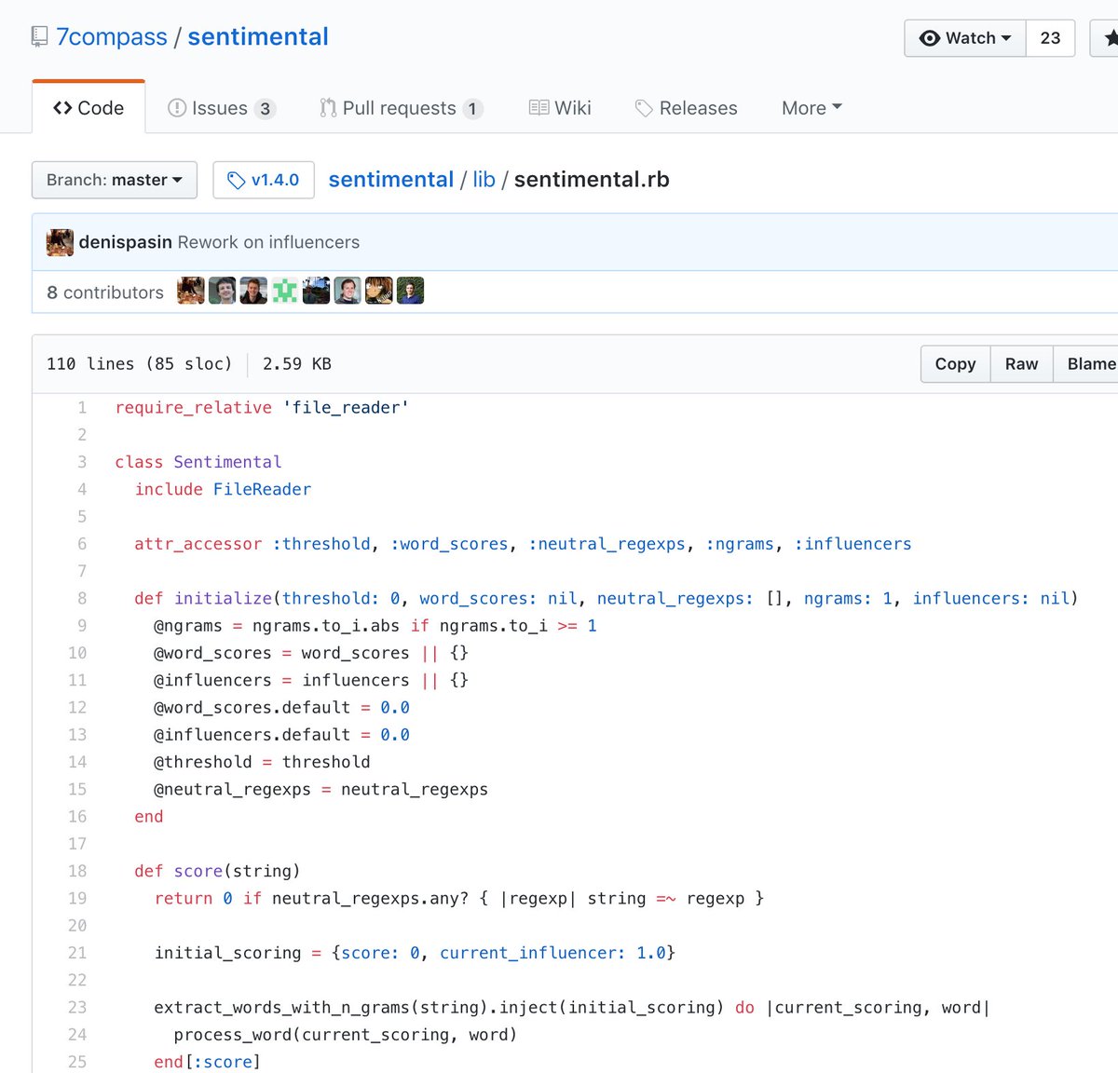Click the 'file_reader' string on line 1
The width and height of the screenshot is (1118, 1073).
click(346, 408)
